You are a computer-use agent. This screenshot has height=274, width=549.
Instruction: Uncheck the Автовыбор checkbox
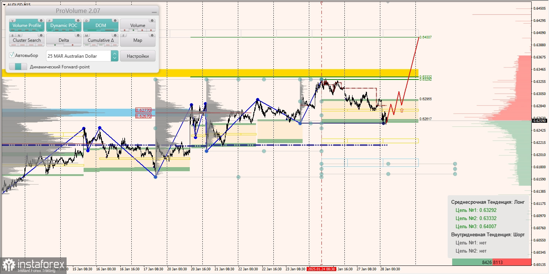coord(11,55)
